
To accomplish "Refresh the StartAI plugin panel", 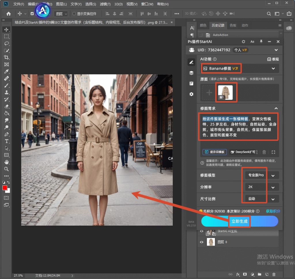I will click(x=243, y=42).
